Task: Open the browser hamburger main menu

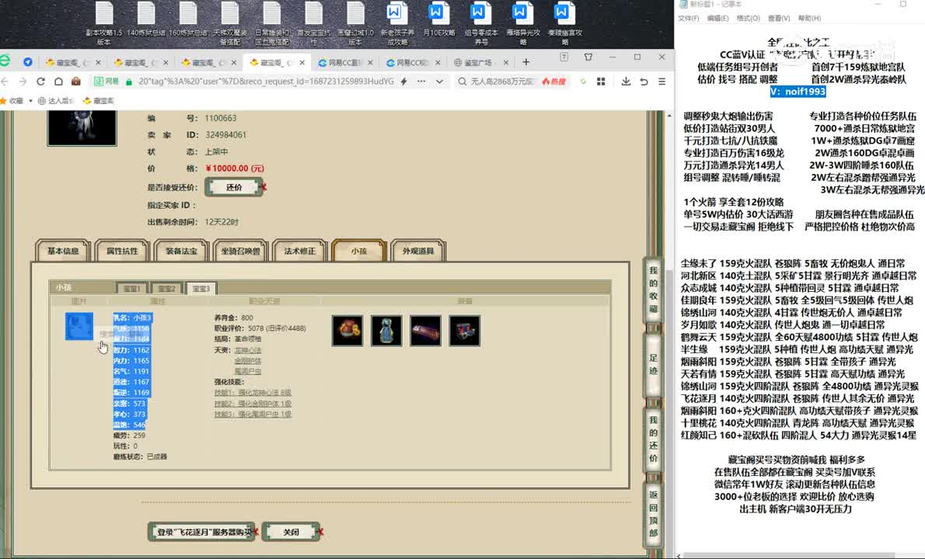Action: tap(662, 82)
